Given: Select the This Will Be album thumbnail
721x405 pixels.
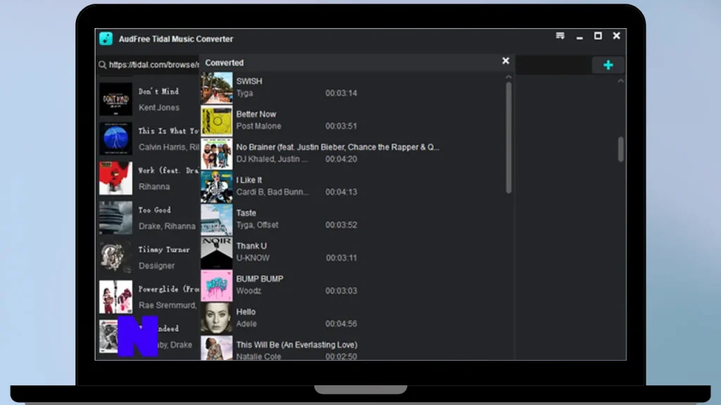Looking at the screenshot, I should (x=217, y=348).
